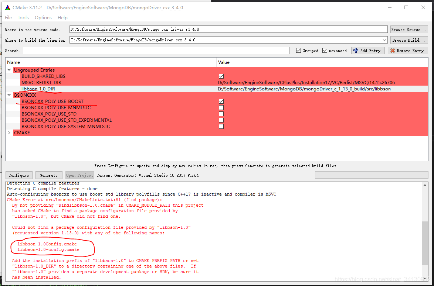Click the configure progress bar
The width and height of the screenshot is (434, 286).
tap(372, 175)
